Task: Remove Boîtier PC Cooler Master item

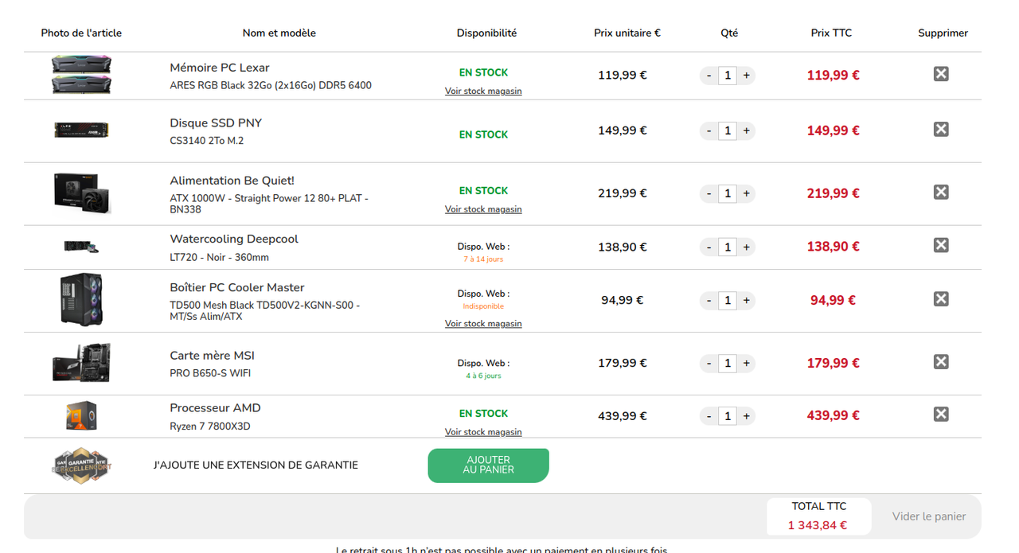Action: 941,299
